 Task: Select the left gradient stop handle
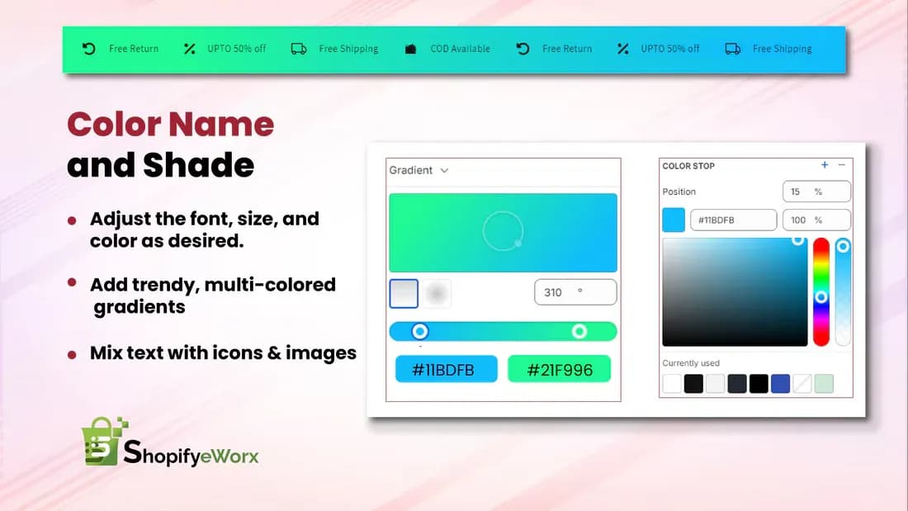point(420,331)
